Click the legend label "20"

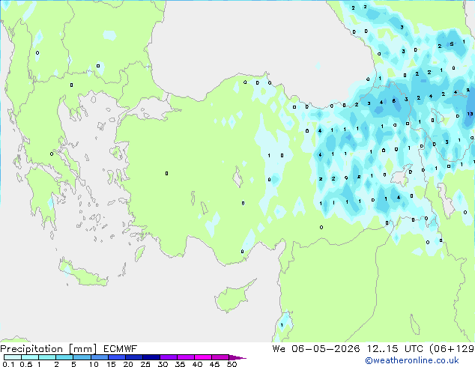[x=128, y=364]
